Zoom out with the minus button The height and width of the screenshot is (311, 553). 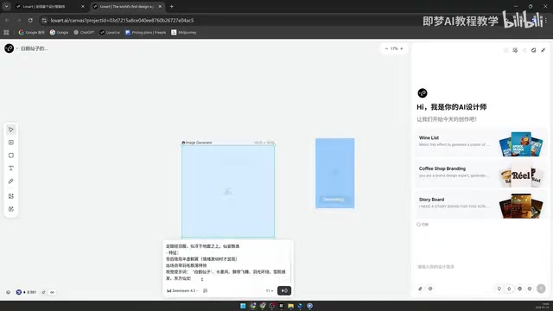386,48
